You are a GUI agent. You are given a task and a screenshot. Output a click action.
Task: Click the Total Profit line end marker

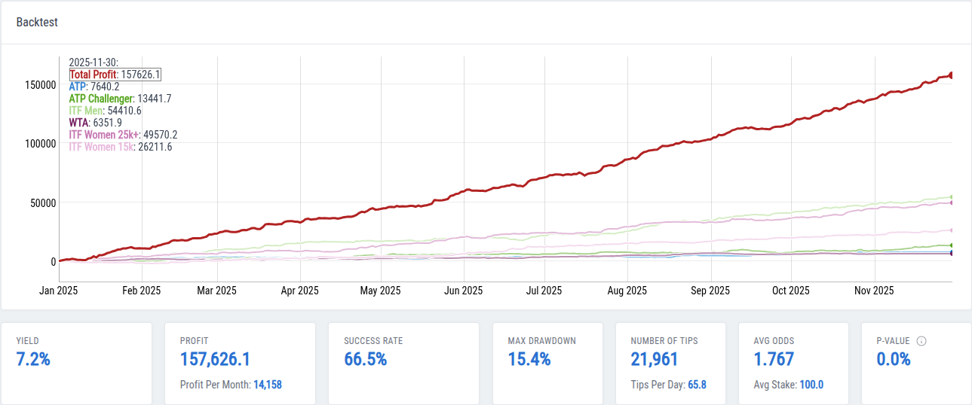pyautogui.click(x=951, y=75)
